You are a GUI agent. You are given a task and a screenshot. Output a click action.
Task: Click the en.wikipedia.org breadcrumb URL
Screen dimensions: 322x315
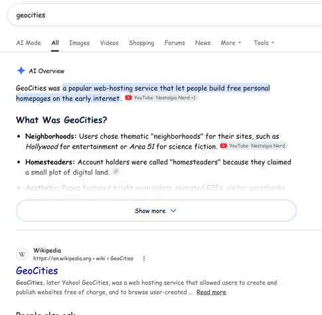coord(83,259)
